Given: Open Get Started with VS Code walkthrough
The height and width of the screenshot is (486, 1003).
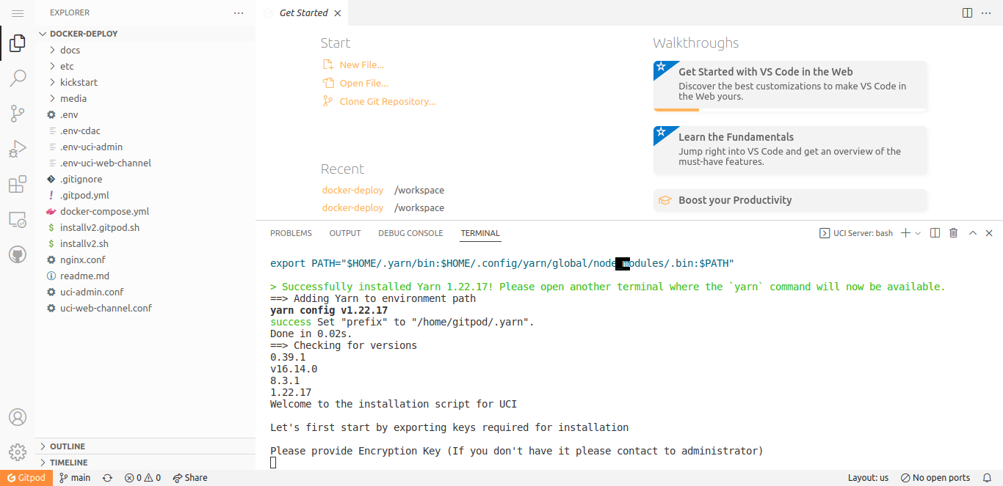Looking at the screenshot, I should coord(790,86).
